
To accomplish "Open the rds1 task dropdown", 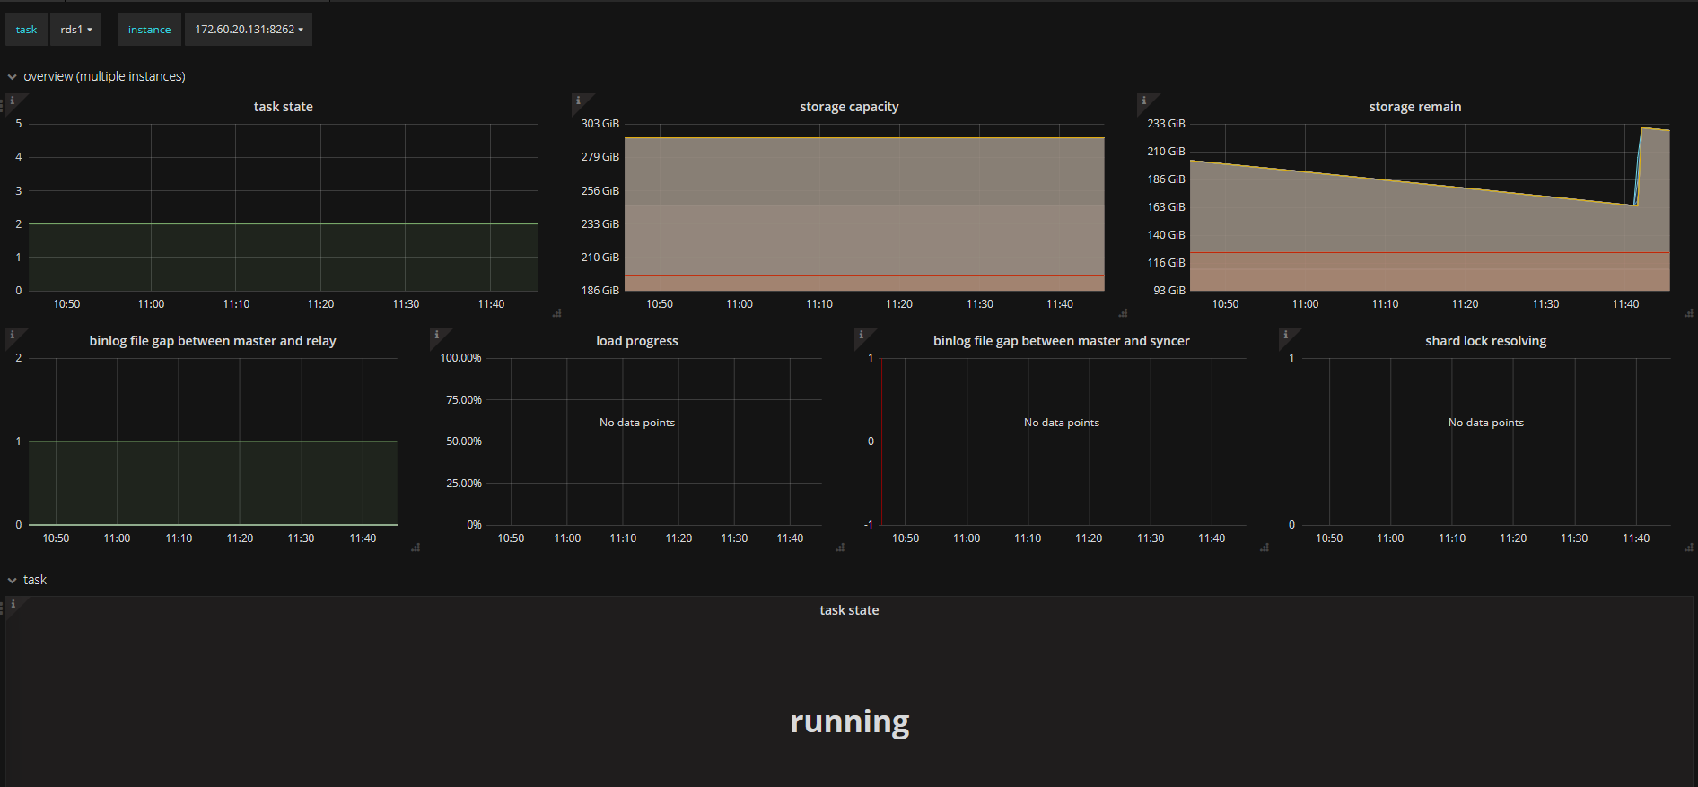I will pyautogui.click(x=76, y=30).
